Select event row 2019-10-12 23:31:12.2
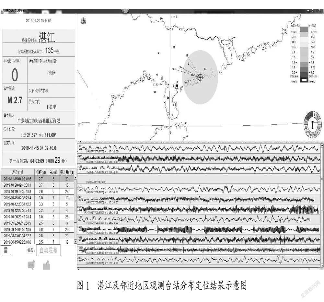Screen dimensions: 324x302 click(x=37, y=204)
